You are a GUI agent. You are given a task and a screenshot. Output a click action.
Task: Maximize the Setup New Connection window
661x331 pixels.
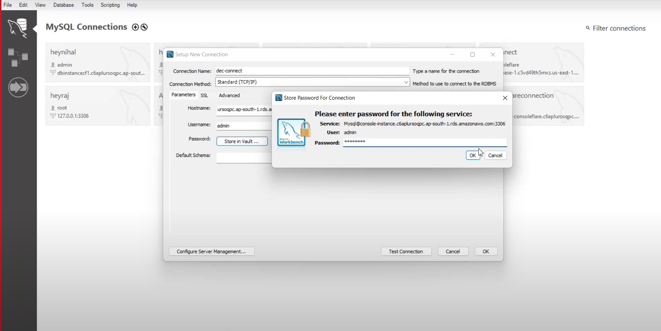[472, 55]
